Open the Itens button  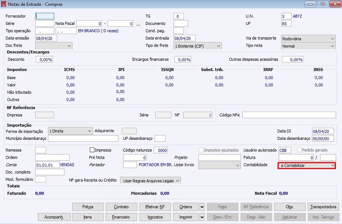(x=88, y=217)
